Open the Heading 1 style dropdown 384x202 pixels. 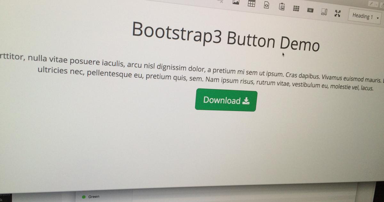point(362,16)
